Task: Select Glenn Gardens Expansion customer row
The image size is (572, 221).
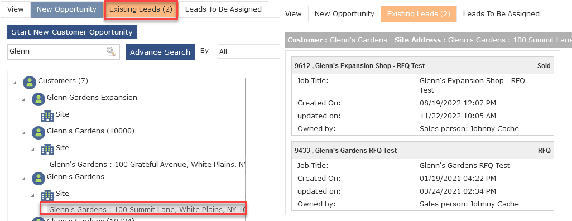Action: pyautogui.click(x=92, y=98)
